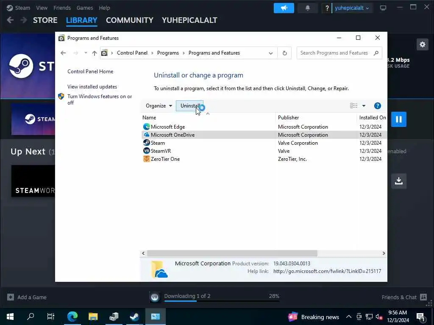Viewport: 434px width, 325px height.
Task: Open File Explorer from taskbar
Action: click(93, 317)
